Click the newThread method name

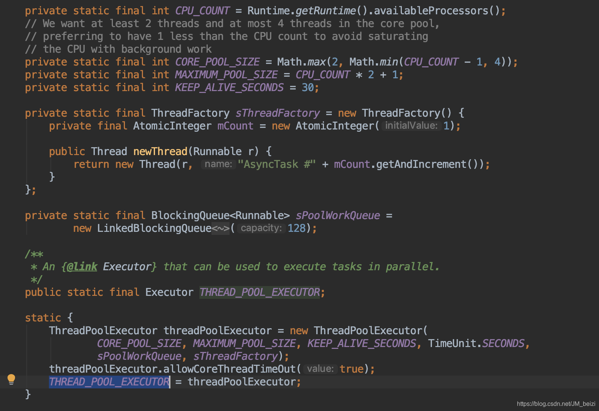pos(160,152)
